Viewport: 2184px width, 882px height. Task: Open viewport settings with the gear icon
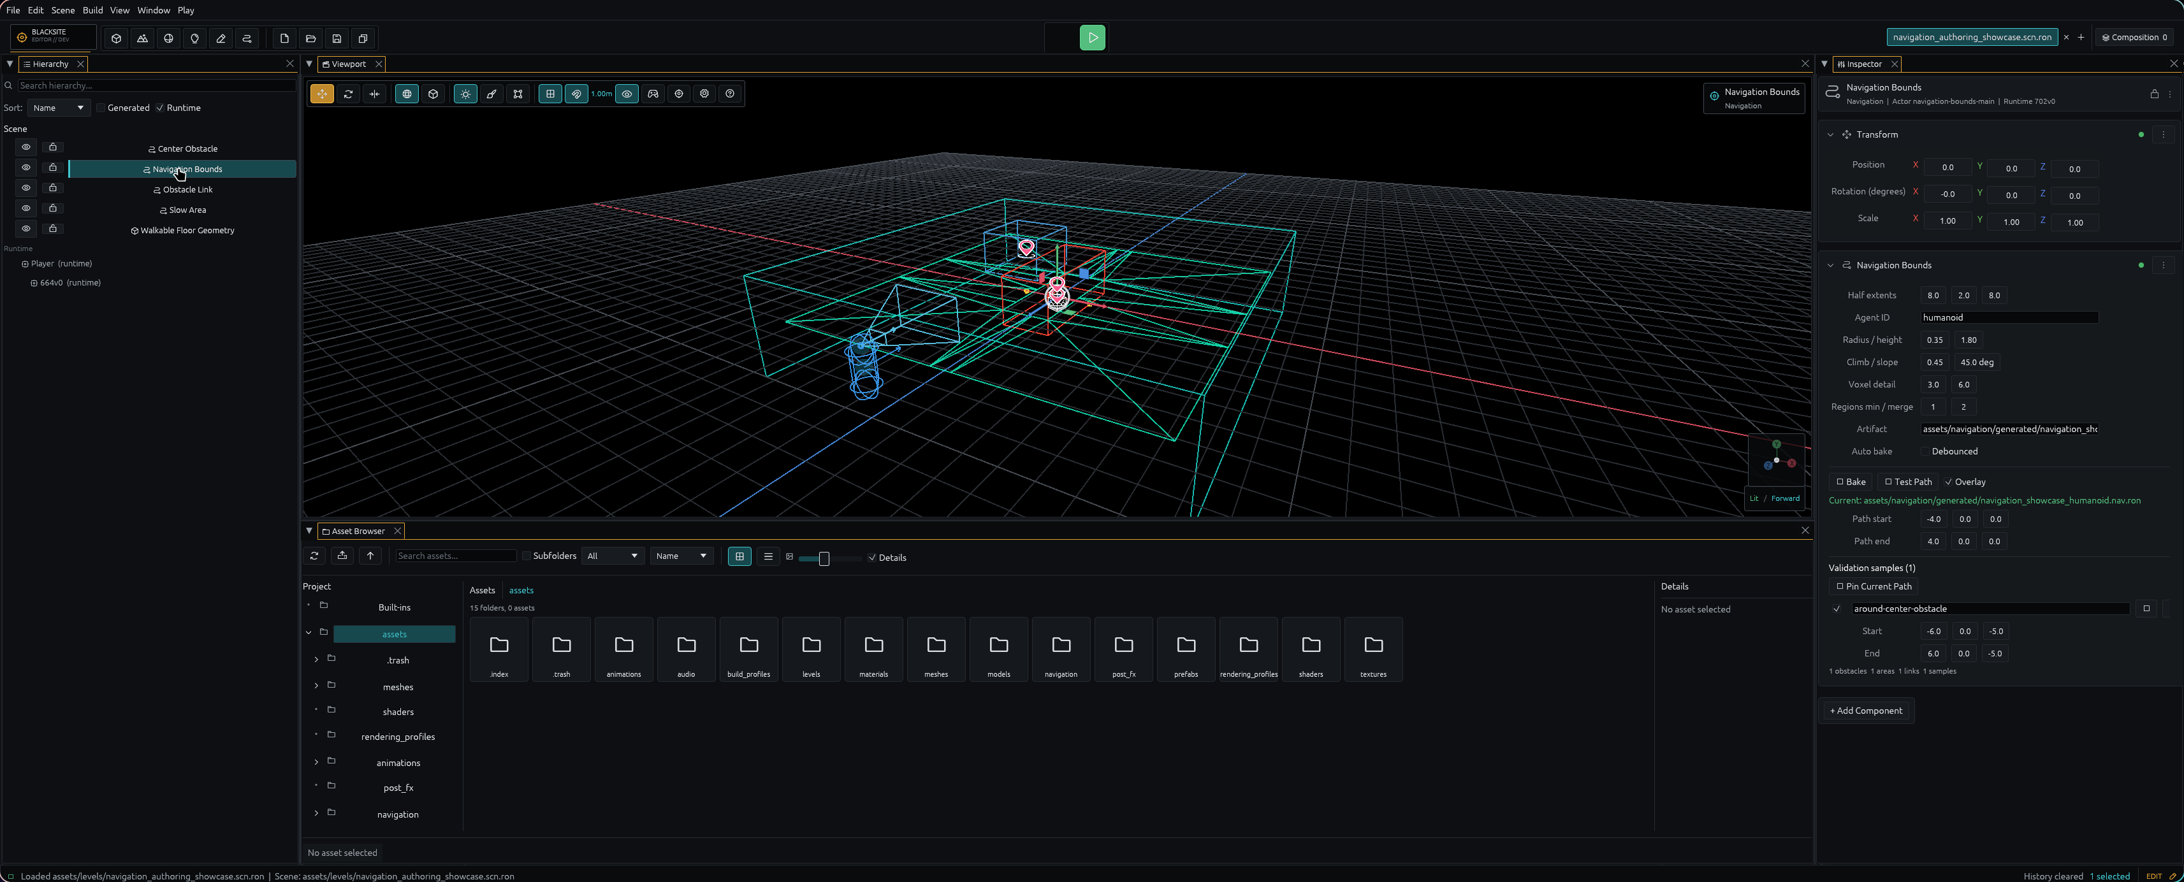704,94
